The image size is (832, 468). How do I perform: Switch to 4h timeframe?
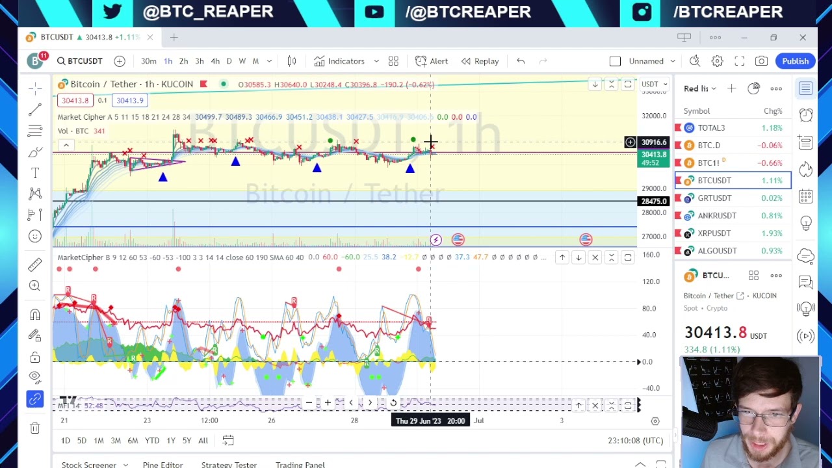[215, 61]
